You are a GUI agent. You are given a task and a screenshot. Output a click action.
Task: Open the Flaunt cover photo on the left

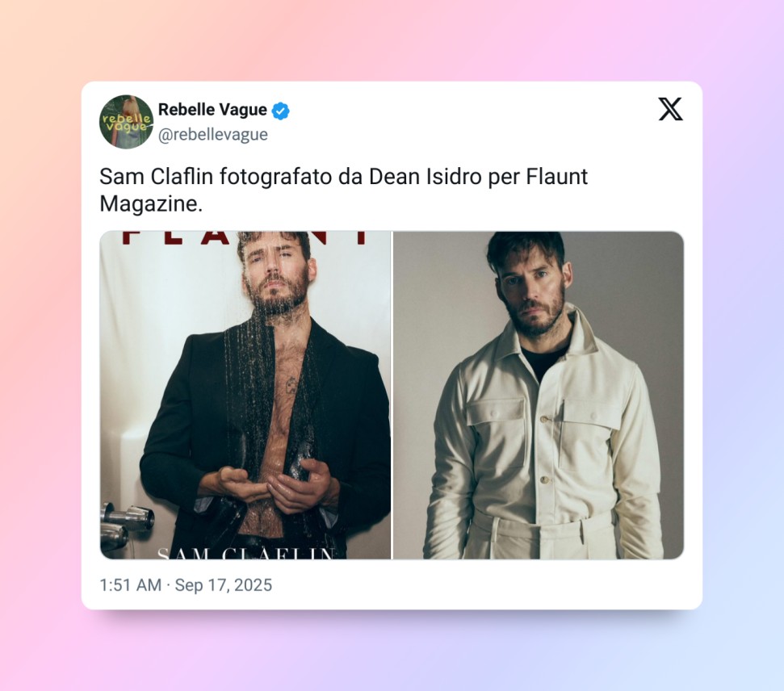tap(245, 395)
